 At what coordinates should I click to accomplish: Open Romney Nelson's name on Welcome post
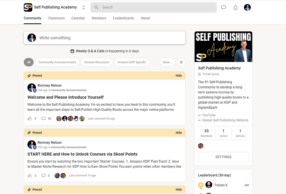pos(49,85)
